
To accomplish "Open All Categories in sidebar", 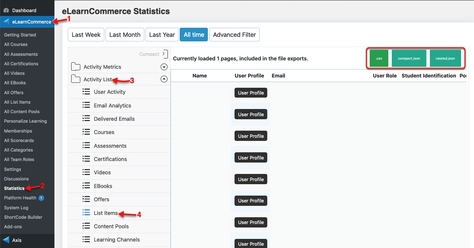I will (x=19, y=150).
